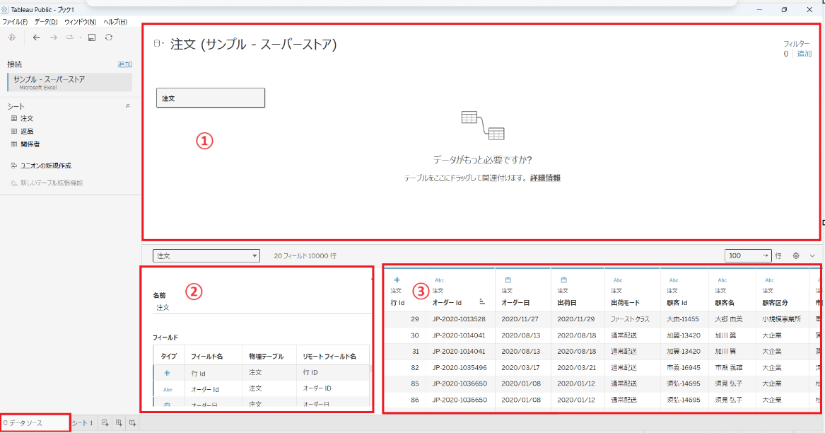Click 新しいテーブル拡張機能 option

(52, 183)
